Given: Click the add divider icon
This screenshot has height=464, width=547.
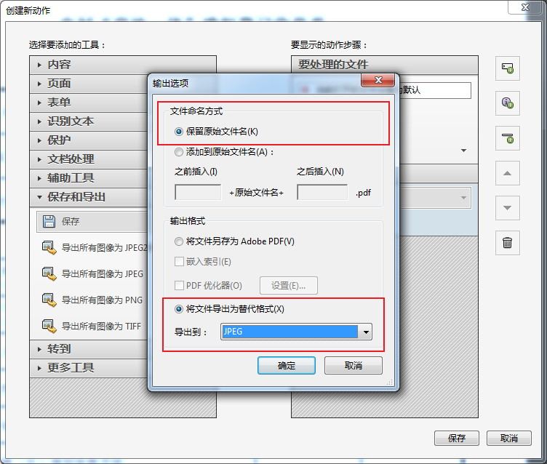Looking at the screenshot, I should click(x=507, y=137).
